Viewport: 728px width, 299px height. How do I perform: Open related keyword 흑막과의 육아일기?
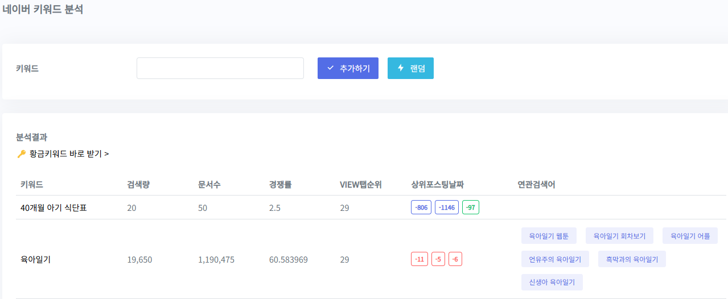click(632, 259)
